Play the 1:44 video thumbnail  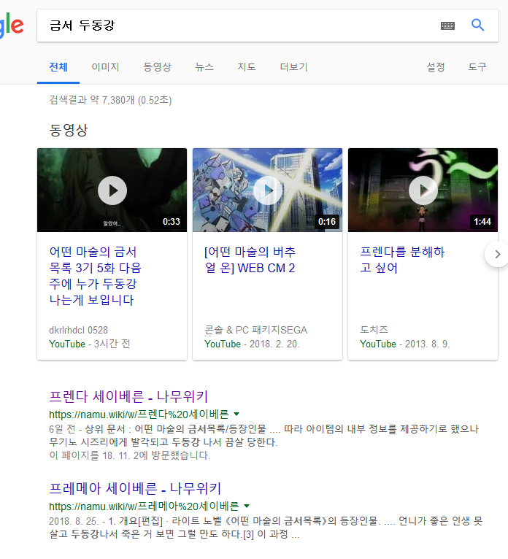(x=423, y=190)
